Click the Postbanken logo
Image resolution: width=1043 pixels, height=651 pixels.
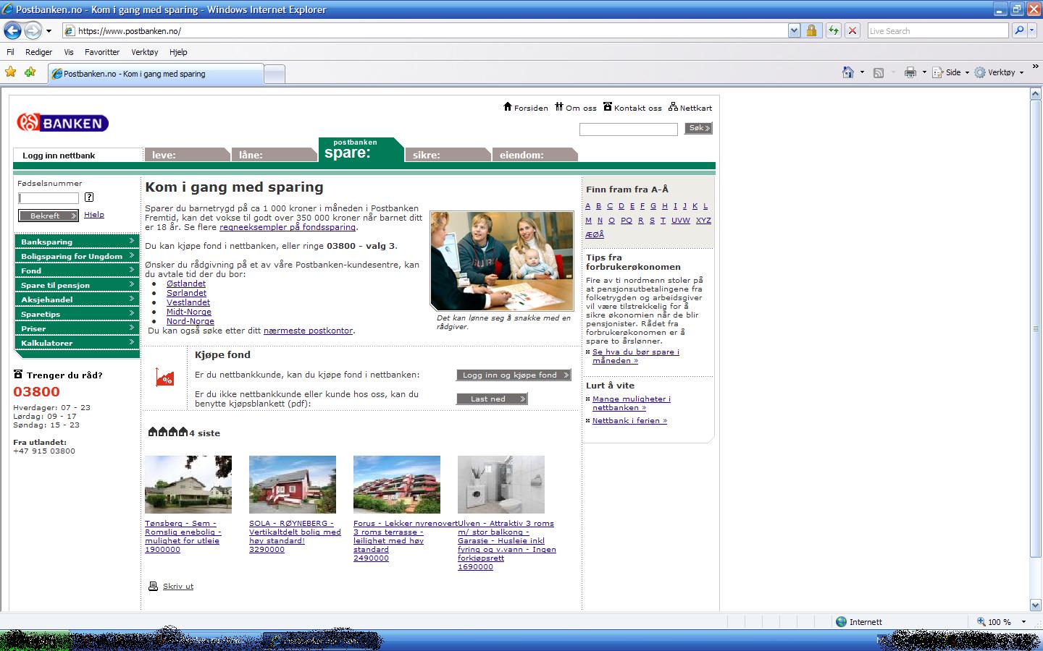pyautogui.click(x=63, y=122)
